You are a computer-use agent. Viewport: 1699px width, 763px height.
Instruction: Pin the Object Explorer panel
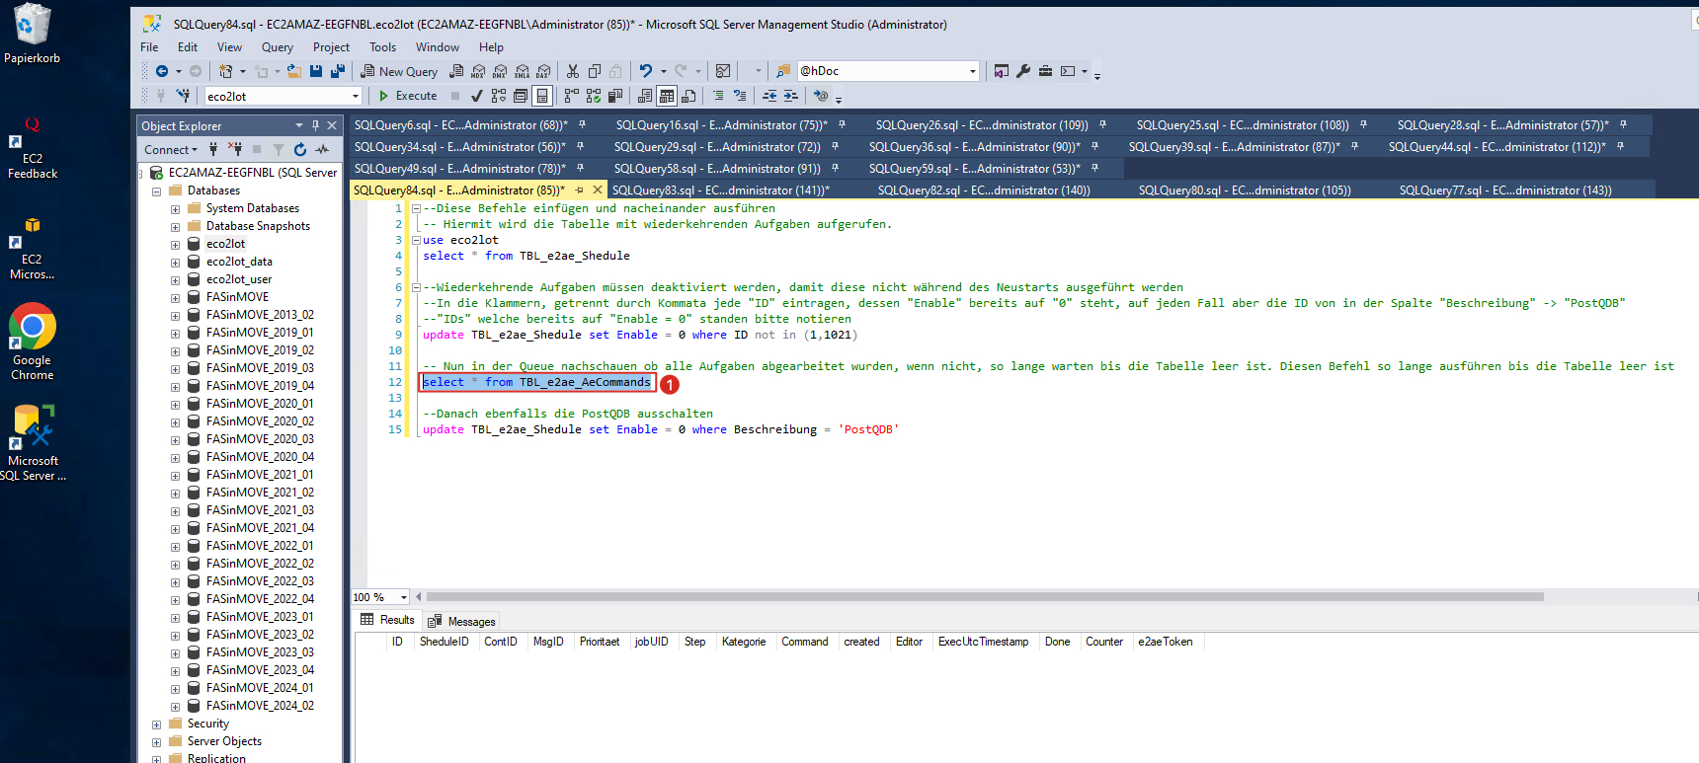tap(316, 125)
